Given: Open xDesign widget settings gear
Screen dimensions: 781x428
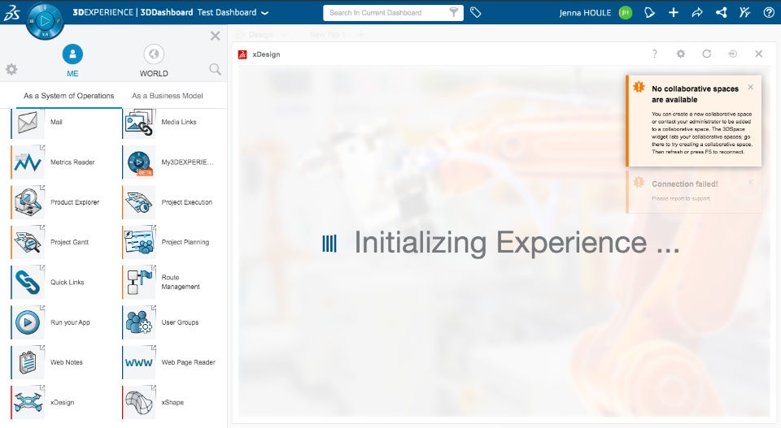Looking at the screenshot, I should (x=680, y=54).
